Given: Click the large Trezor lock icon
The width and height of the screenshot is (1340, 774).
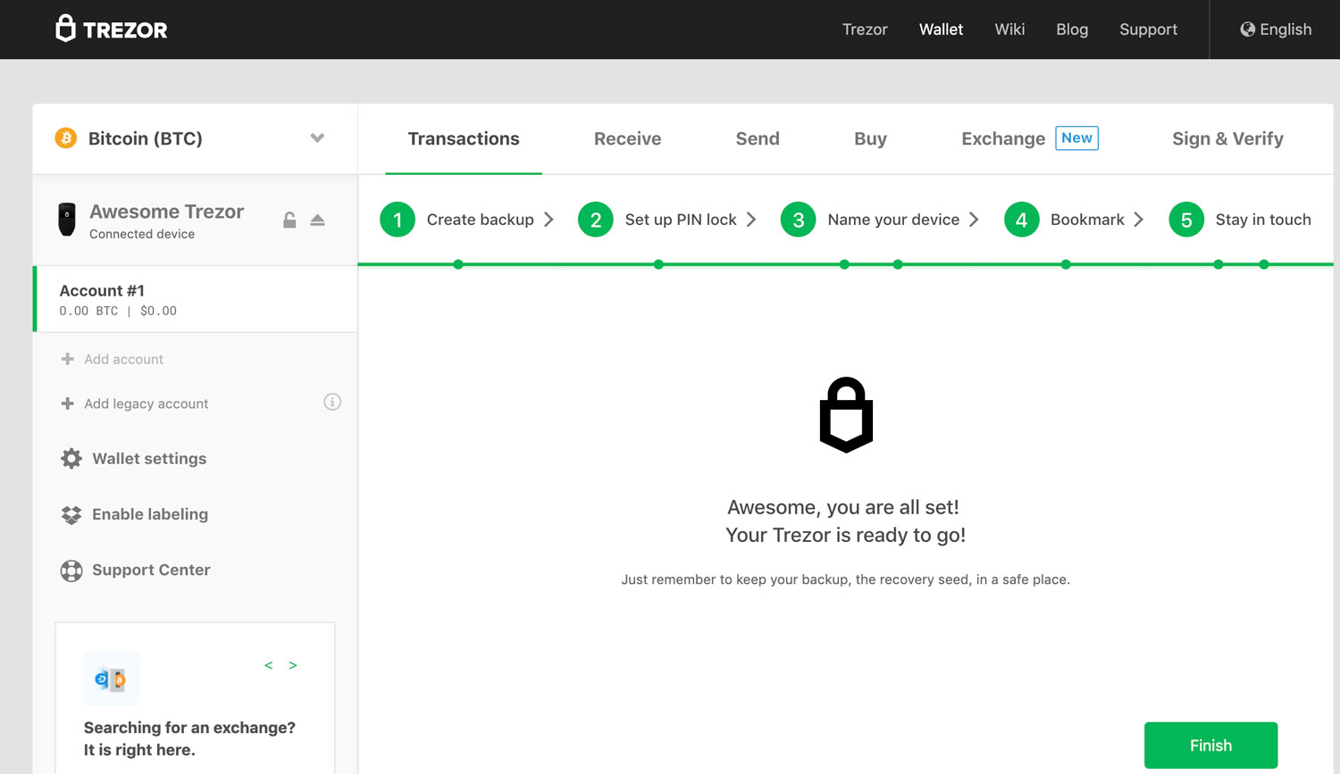Looking at the screenshot, I should 846,415.
